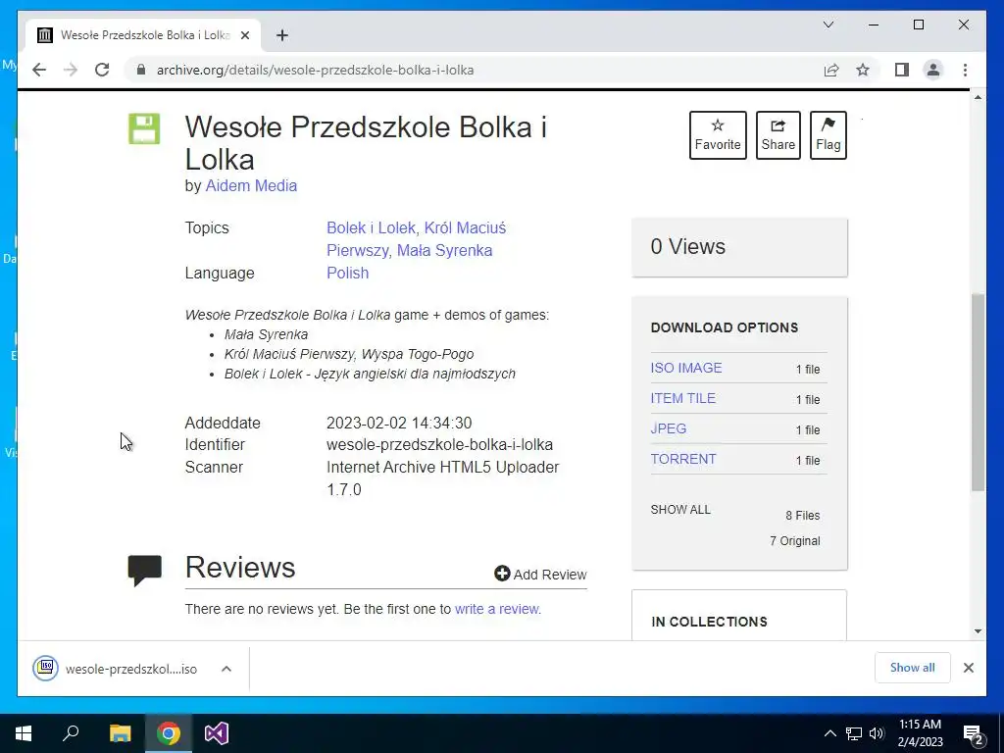Click the green floppy disk software icon
This screenshot has width=1004, height=753.
click(x=144, y=128)
